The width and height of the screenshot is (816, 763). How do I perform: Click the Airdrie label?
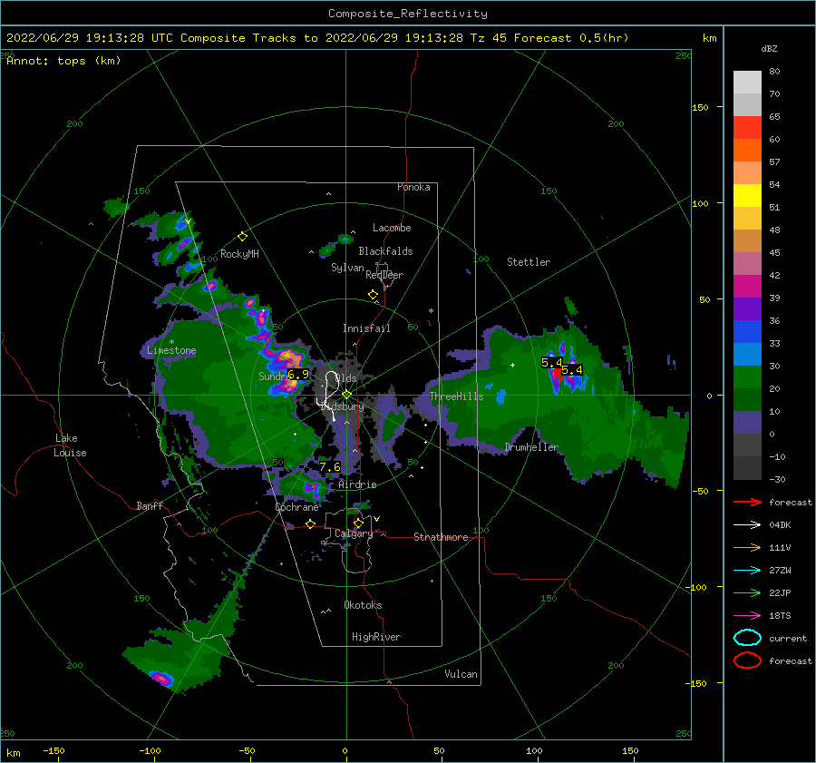[x=357, y=484]
